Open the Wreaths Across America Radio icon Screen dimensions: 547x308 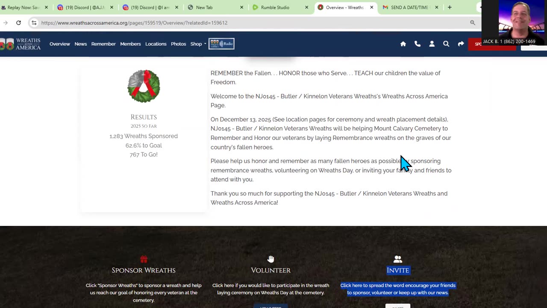pos(221,44)
